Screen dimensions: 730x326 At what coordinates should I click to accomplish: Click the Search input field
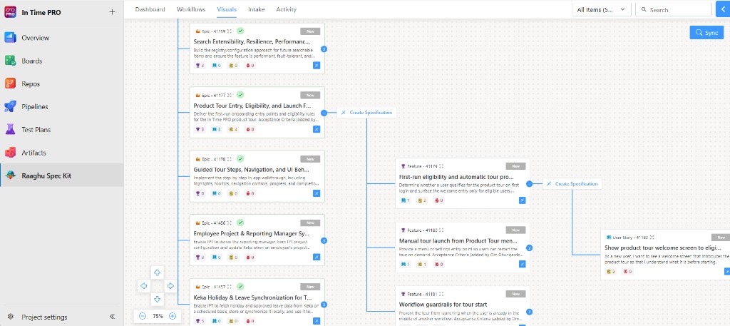674,10
